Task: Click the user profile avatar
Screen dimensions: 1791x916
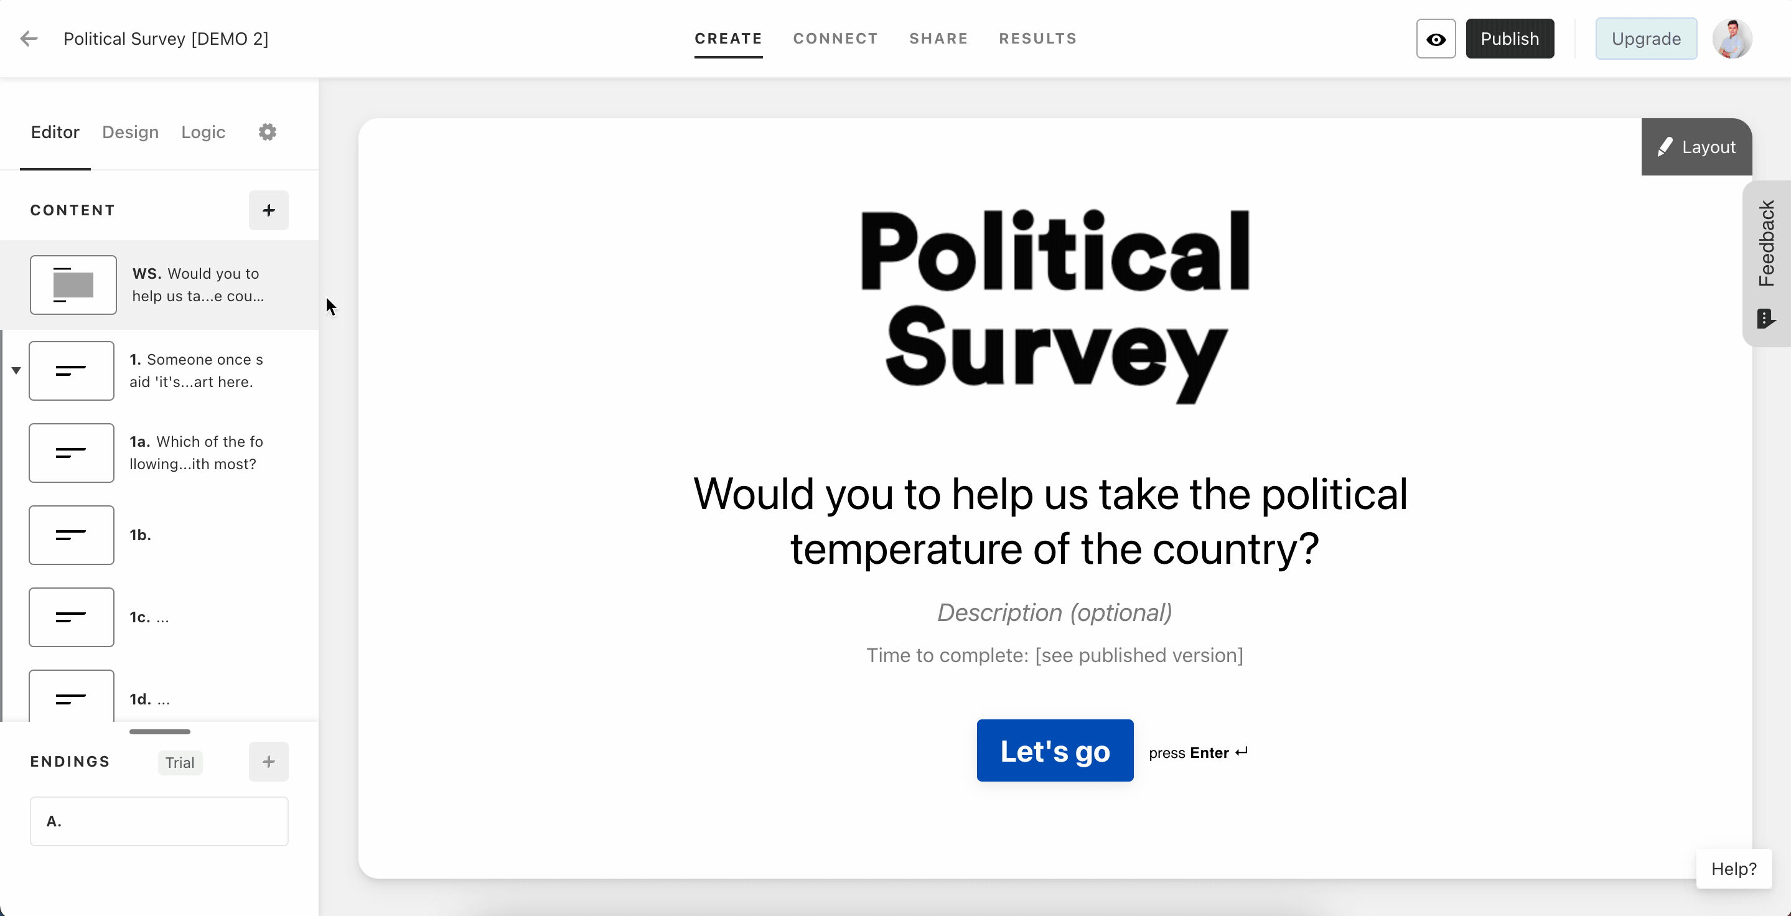Action: click(x=1732, y=39)
